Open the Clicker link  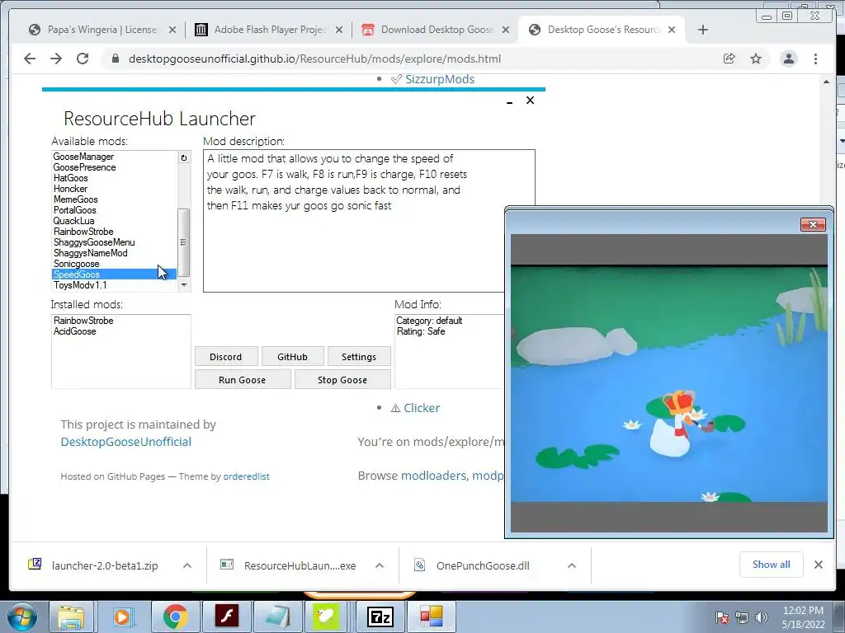[422, 408]
